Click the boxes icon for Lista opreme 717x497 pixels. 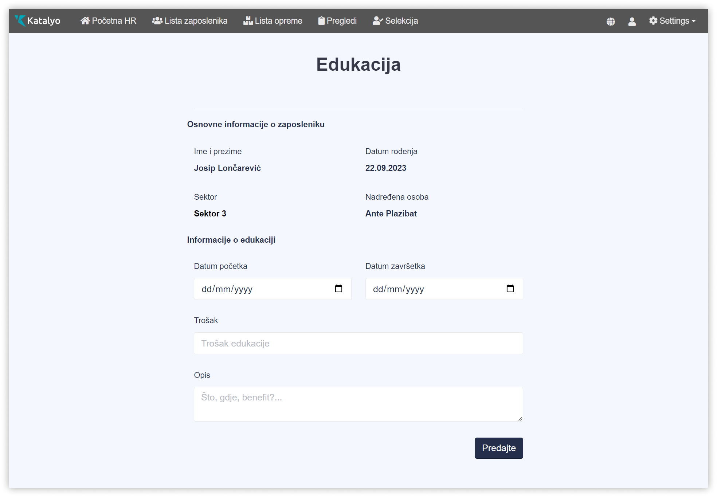click(248, 21)
